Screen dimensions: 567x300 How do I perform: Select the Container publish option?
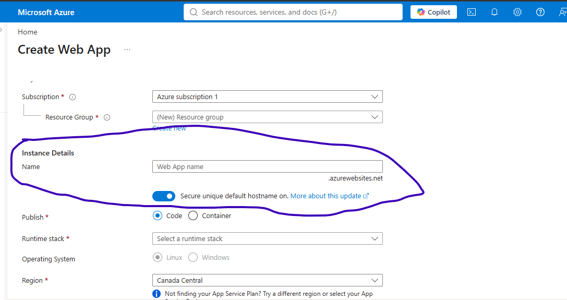click(x=193, y=215)
